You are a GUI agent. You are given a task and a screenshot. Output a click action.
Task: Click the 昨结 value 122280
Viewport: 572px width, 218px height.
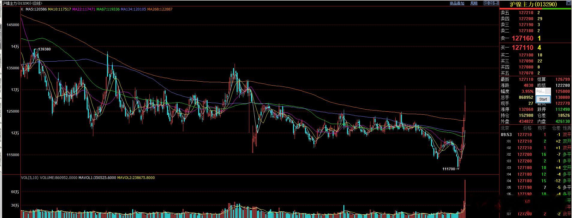click(562, 86)
